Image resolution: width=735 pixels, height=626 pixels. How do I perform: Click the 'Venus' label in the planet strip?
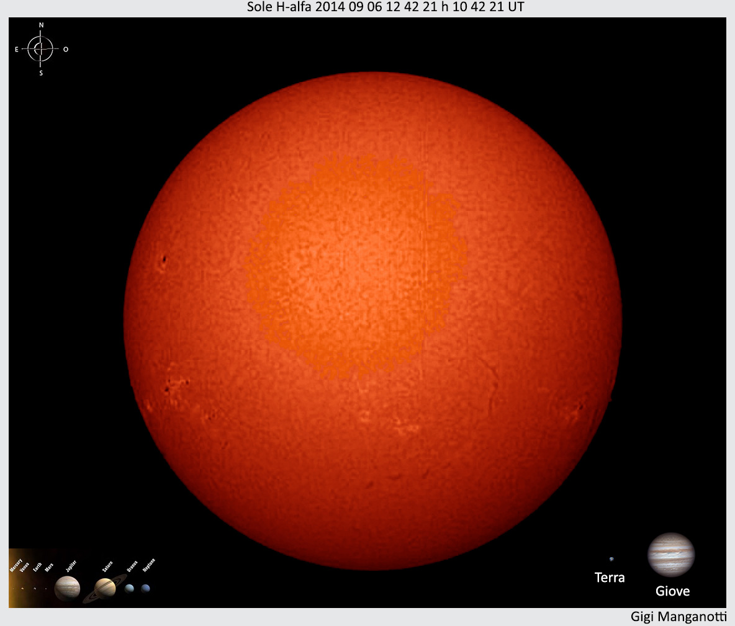pyautogui.click(x=24, y=567)
